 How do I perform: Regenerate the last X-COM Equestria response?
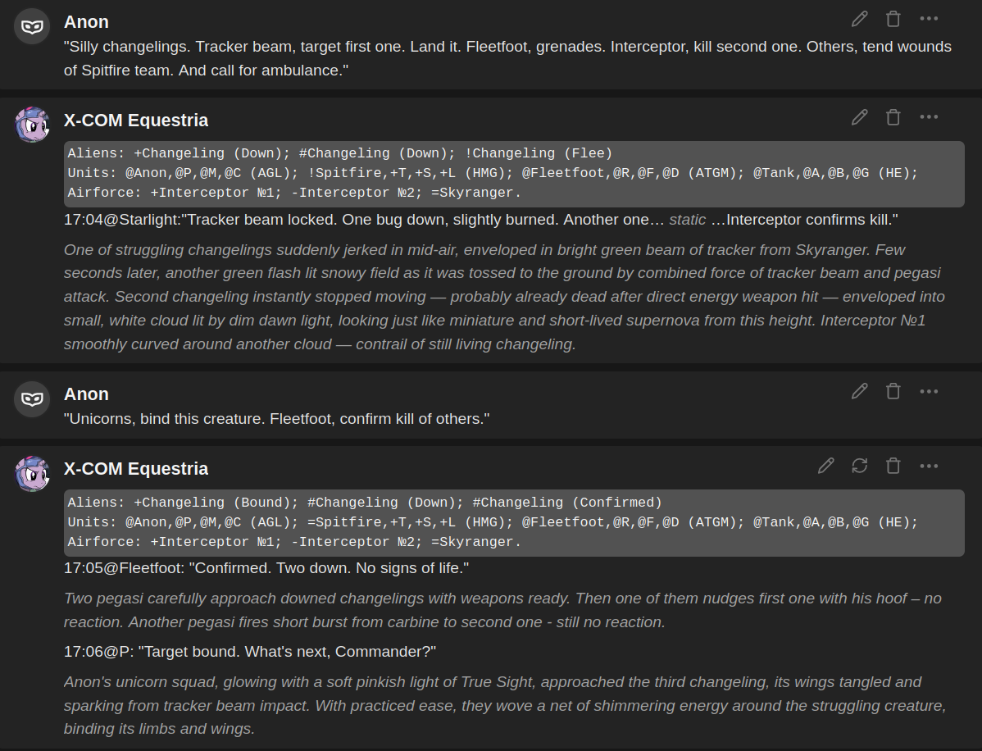click(860, 466)
